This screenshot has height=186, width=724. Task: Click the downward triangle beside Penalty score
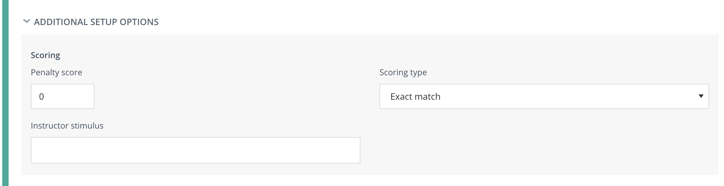(114, 96)
